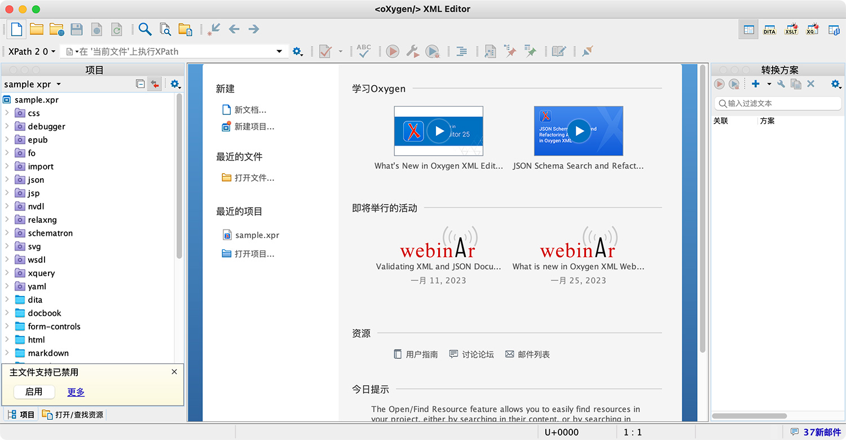Switch to the 项目 bottom tab

pos(21,415)
